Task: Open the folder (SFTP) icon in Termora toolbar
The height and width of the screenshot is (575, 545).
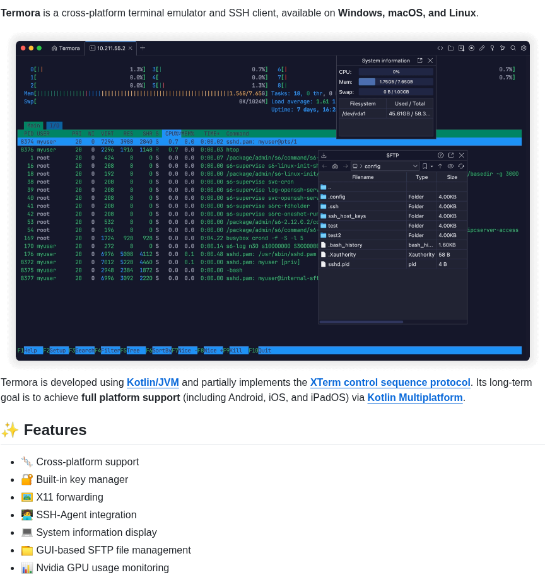Action: pos(450,48)
